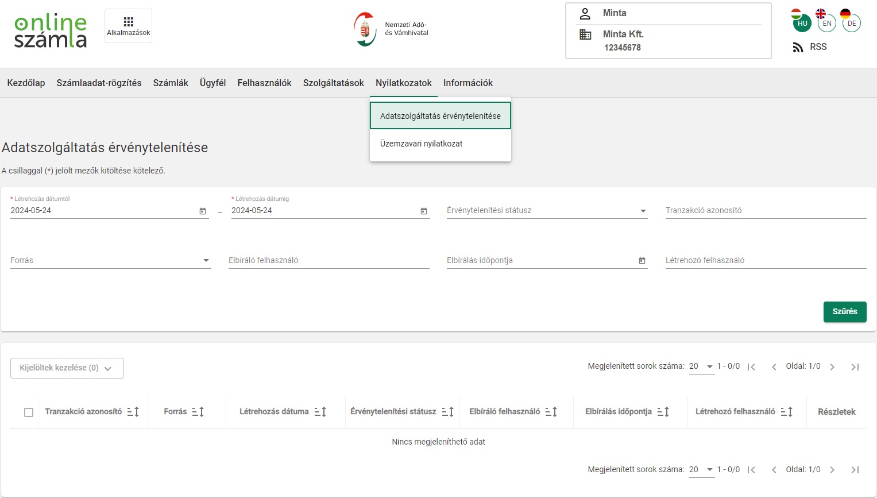
Task: Expand the Érvénytelenítési státusz dropdown
Action: [x=643, y=211]
